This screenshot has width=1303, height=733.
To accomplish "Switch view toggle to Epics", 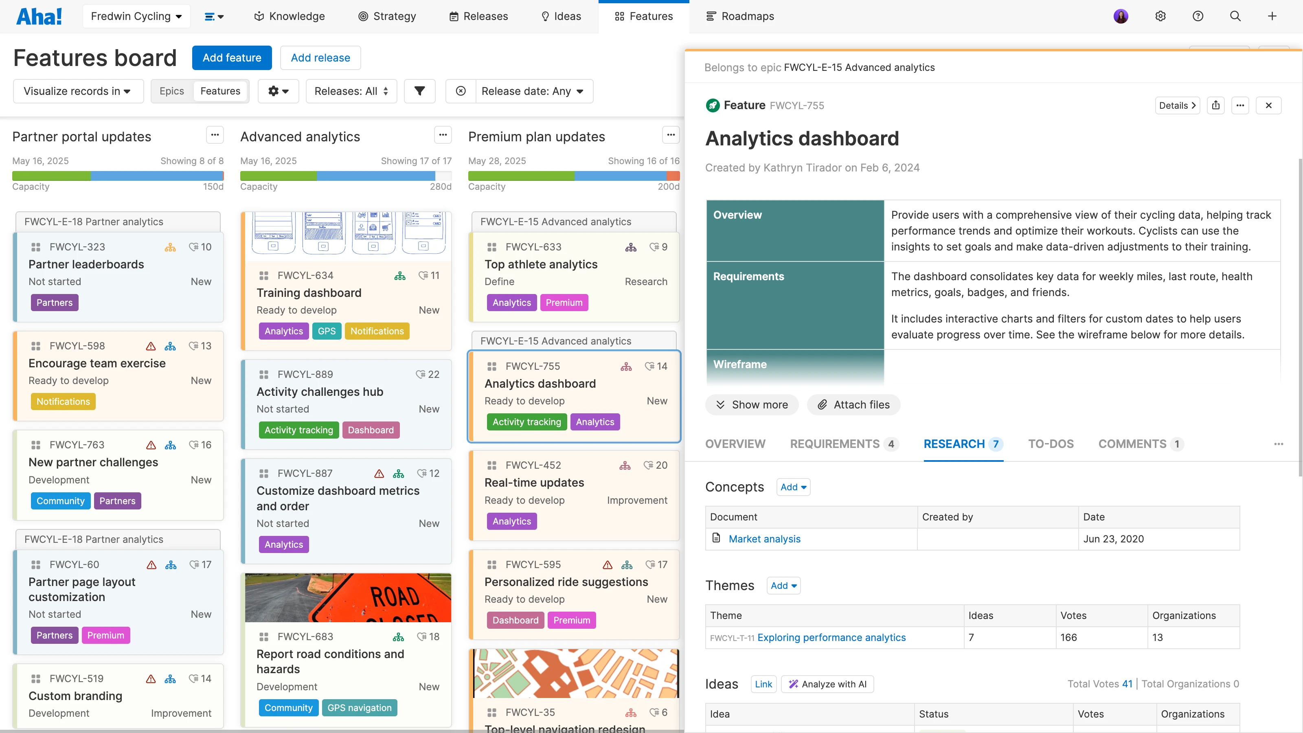I will [x=171, y=91].
